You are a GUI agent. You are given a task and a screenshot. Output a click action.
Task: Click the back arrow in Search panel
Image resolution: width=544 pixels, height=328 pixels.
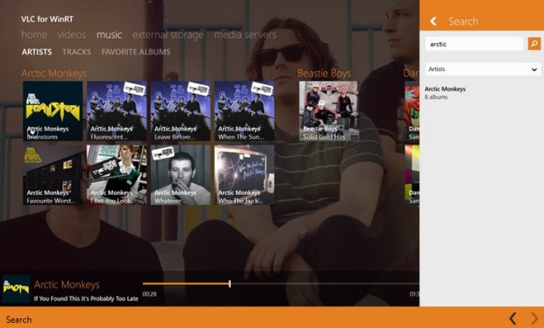click(433, 22)
